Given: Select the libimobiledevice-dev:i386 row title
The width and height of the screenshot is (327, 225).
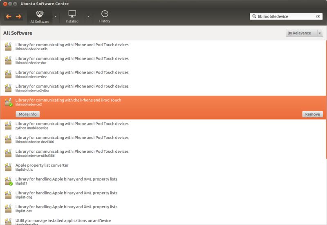Looking at the screenshot, I should tap(72, 138).
